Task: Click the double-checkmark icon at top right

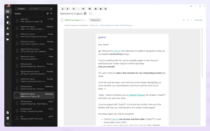Action: pos(191,6)
